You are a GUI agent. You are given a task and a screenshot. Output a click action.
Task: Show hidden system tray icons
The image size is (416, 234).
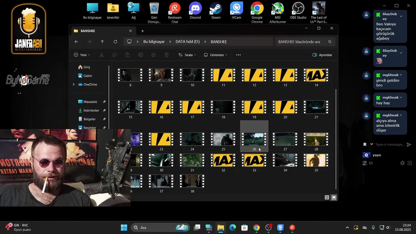[x=347, y=227]
